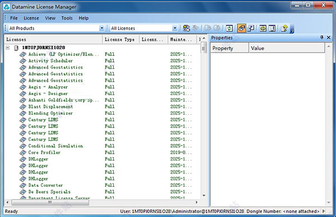The height and width of the screenshot is (217, 336).
Task: Collapse the 1MTOPJORNSI1028 tree node
Action: pyautogui.click(x=8, y=48)
